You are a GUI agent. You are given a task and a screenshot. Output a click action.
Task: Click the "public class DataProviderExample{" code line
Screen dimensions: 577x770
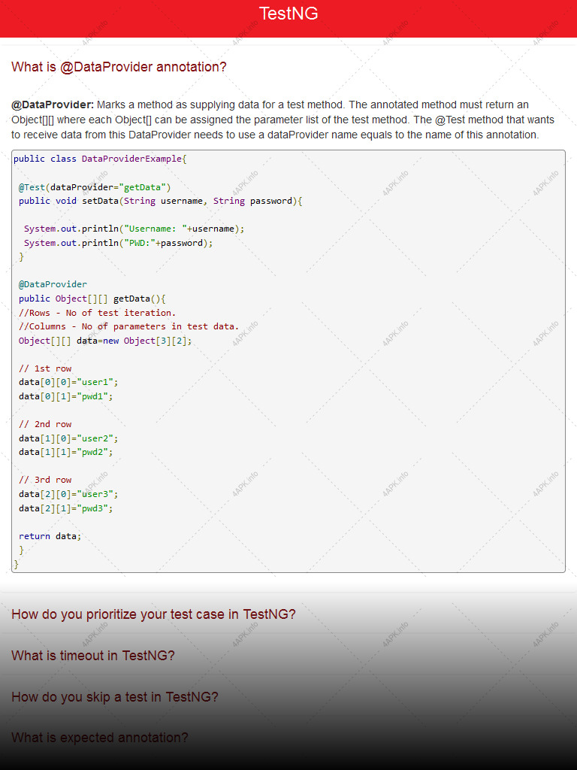coord(100,159)
